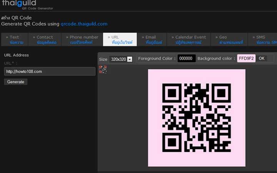The image size is (277, 173).
Task: Go to the Email tab
Action: pos(152,40)
